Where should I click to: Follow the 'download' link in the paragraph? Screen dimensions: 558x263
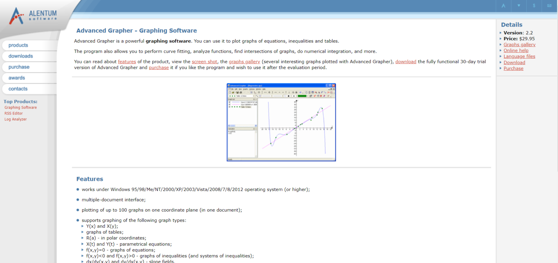point(406,62)
